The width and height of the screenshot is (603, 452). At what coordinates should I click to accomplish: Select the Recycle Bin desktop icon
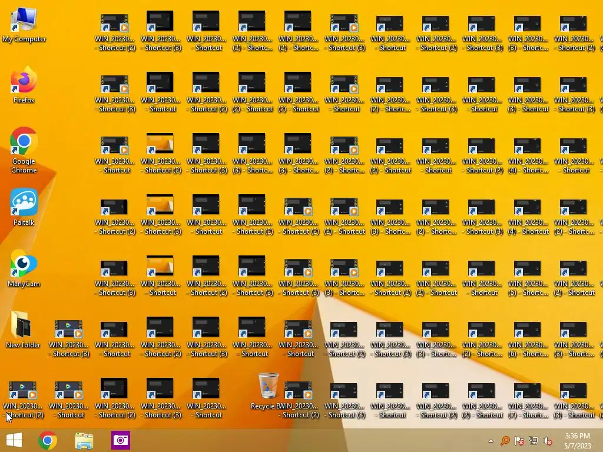point(267,391)
